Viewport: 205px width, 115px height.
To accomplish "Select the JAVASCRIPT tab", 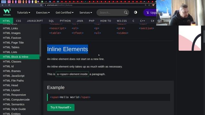I will pos(35,21).
